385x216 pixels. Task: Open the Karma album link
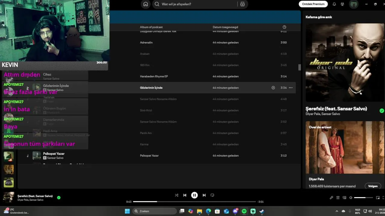click(x=144, y=144)
